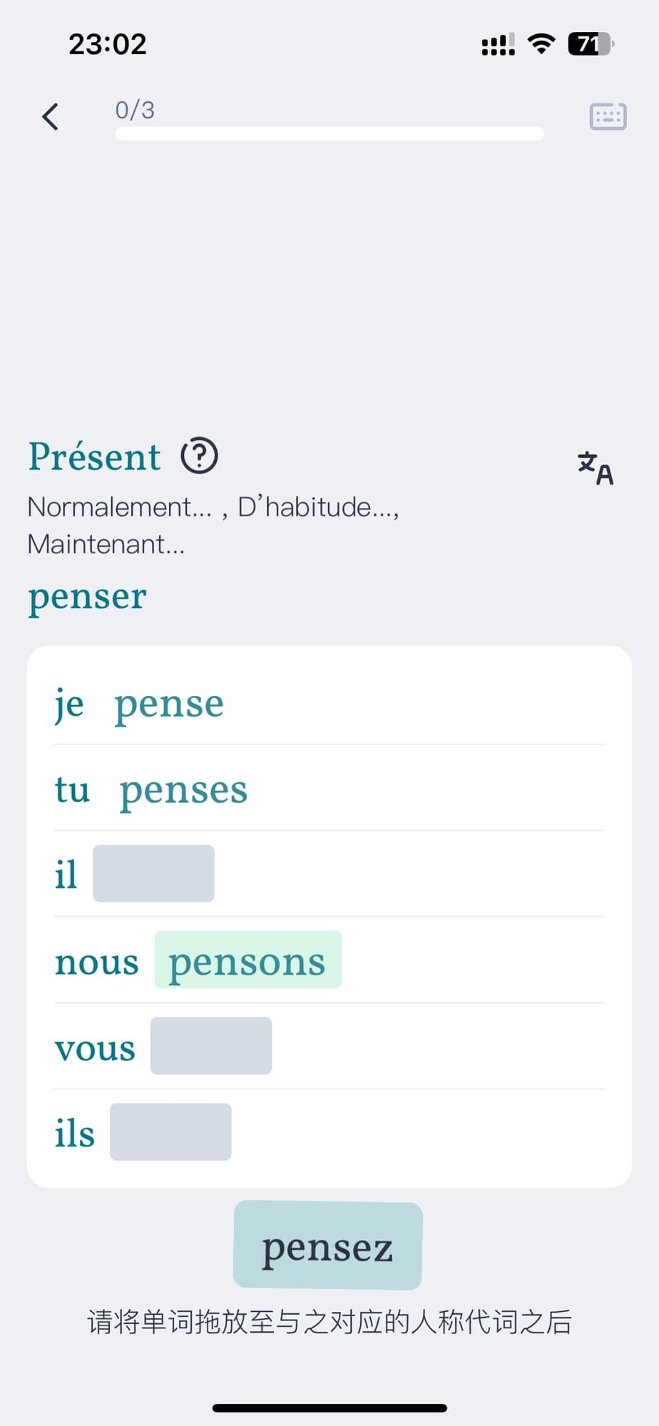Image resolution: width=659 pixels, height=1426 pixels.
Task: Tap the 23:02 clock display
Action: (108, 44)
